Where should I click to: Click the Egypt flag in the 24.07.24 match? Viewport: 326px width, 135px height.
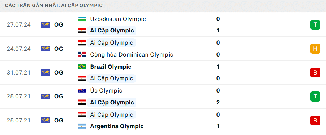[x=82, y=42]
